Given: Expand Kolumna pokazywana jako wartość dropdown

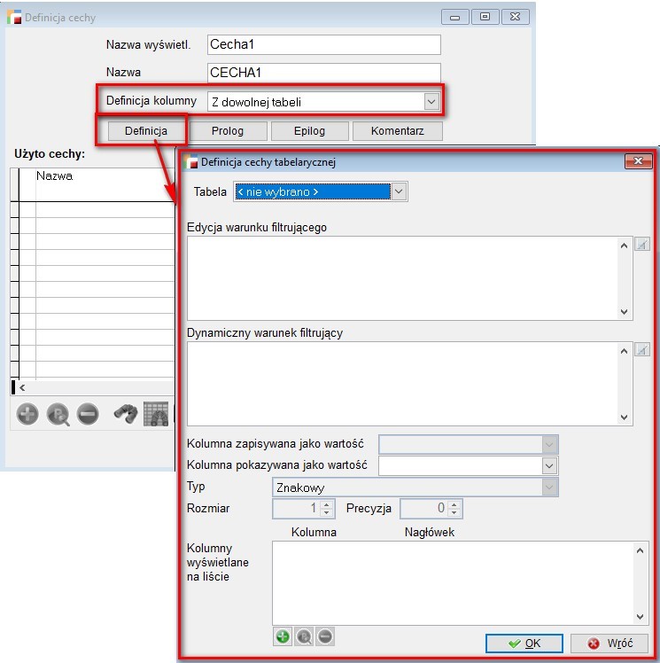Looking at the screenshot, I should [549, 465].
